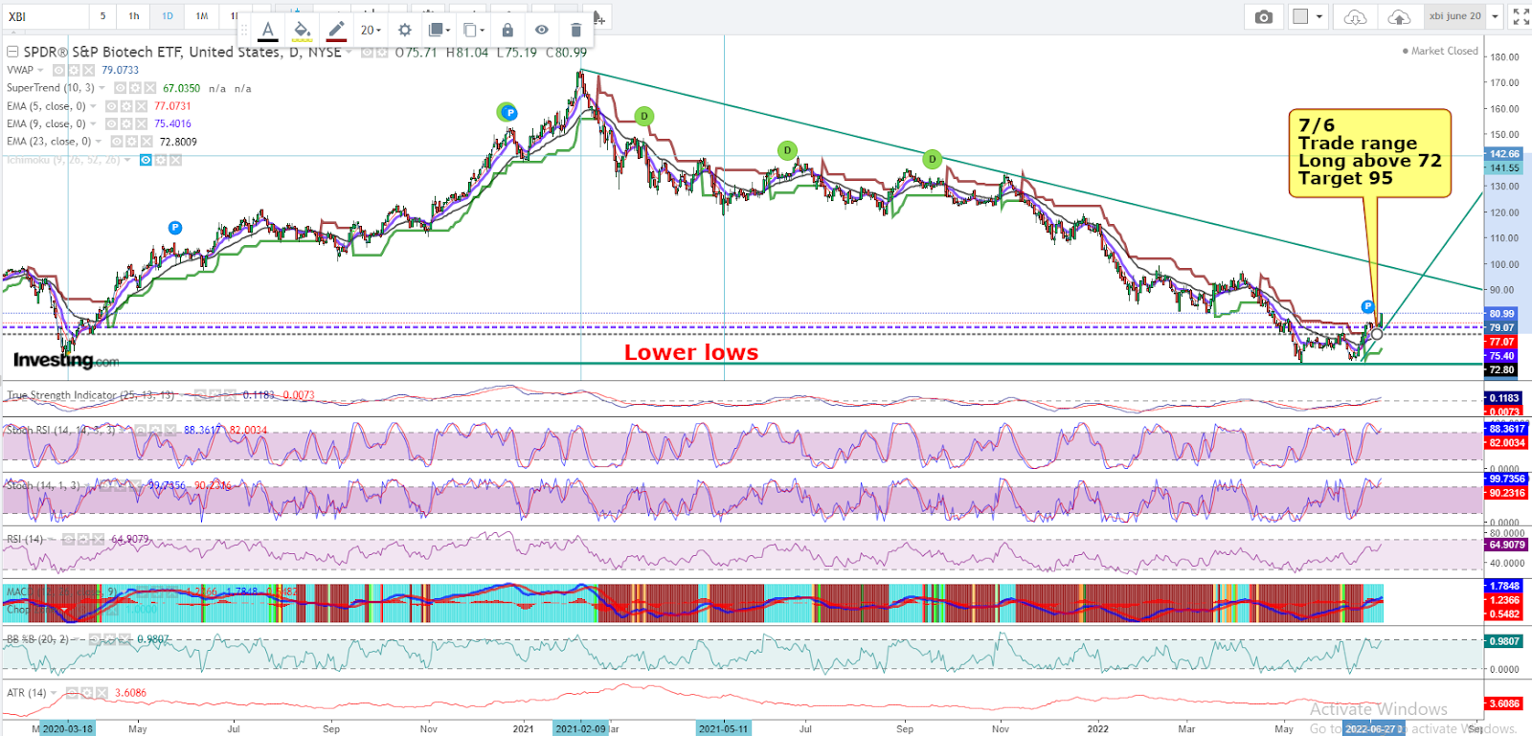Select the 1D timeframe
This screenshot has height=736, width=1532.
click(x=168, y=16)
